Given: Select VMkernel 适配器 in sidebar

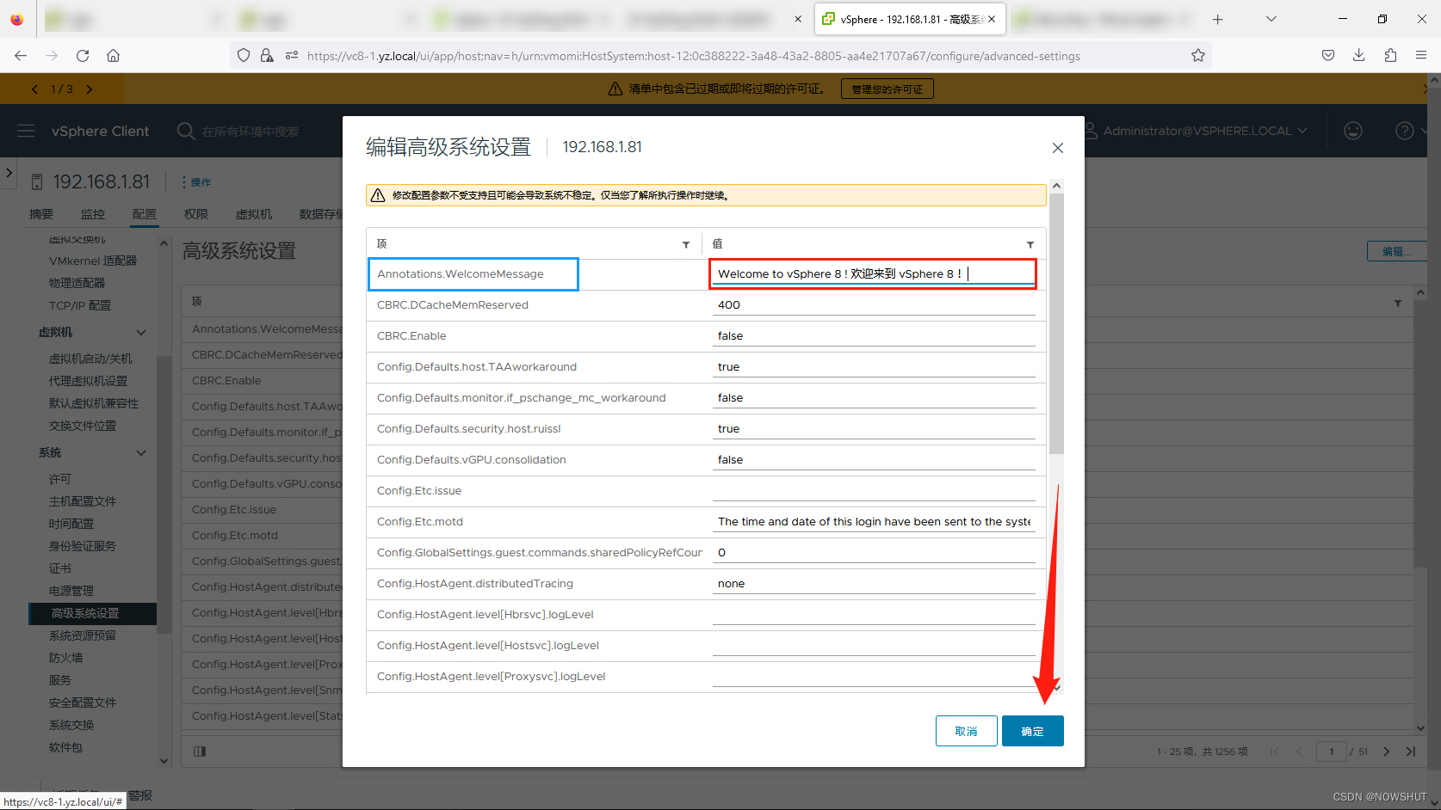Looking at the screenshot, I should tap(93, 261).
